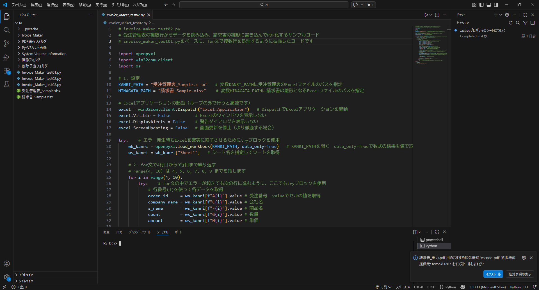Viewport: 539px width, 290px height.
Task: Switch to the デバッグ コンソール panel tab
Action: tap(140, 232)
